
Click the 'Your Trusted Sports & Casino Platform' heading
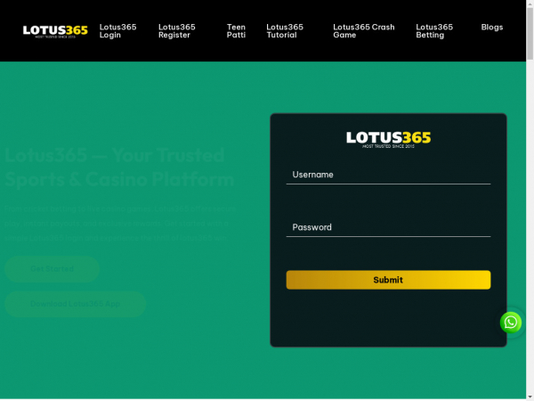point(119,168)
